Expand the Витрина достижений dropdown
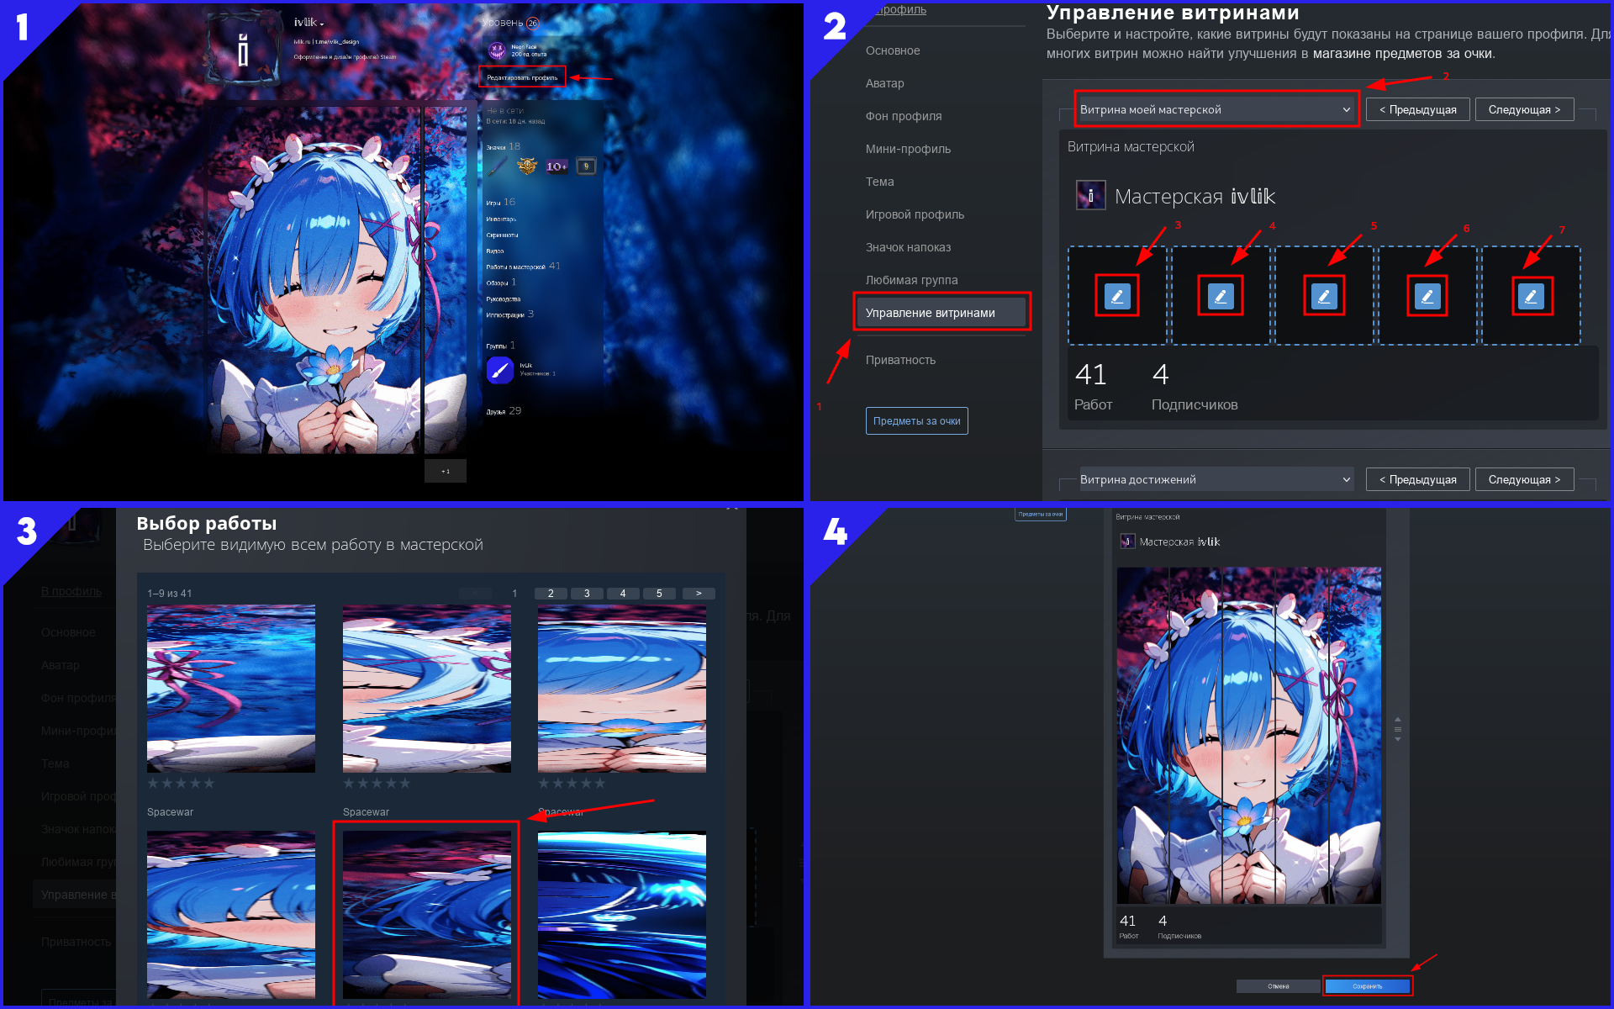The width and height of the screenshot is (1614, 1009). pyautogui.click(x=1216, y=479)
